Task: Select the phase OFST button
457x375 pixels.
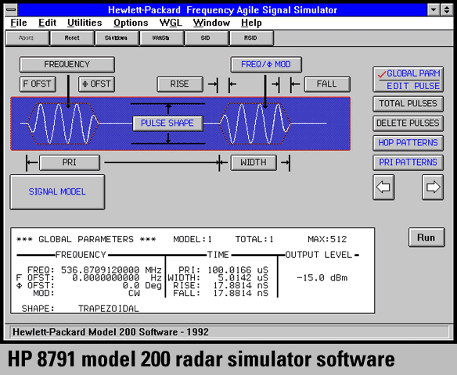Action: pos(96,84)
